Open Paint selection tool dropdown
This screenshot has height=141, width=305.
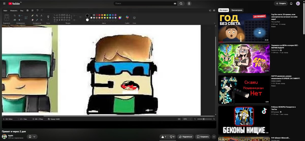pos(7,19)
